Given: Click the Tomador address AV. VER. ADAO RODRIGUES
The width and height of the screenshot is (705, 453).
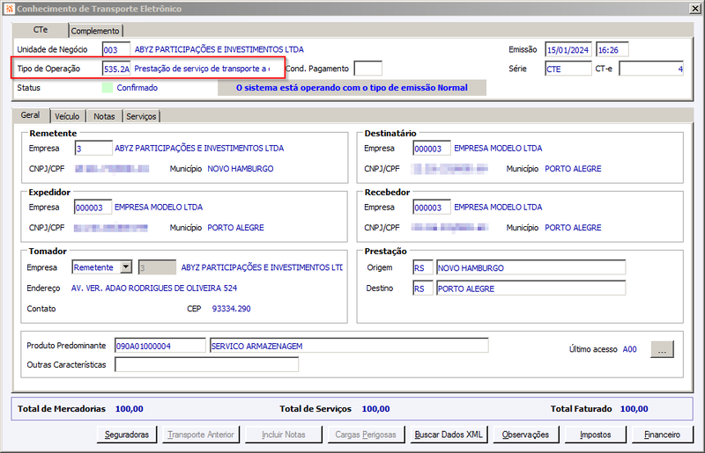Looking at the screenshot, I should tap(153, 288).
